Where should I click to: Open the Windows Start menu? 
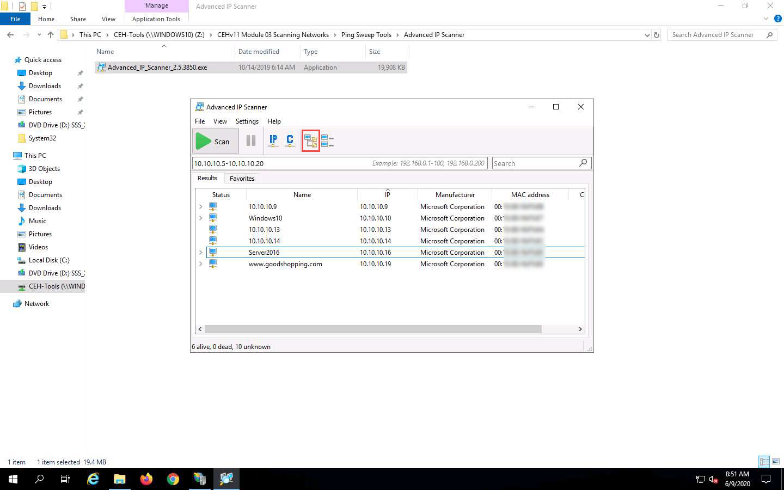13,479
